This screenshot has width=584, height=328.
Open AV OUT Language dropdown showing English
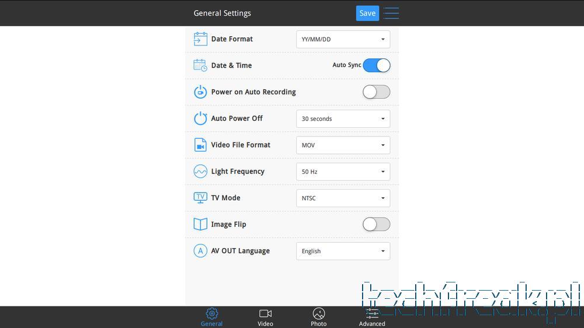coord(343,252)
